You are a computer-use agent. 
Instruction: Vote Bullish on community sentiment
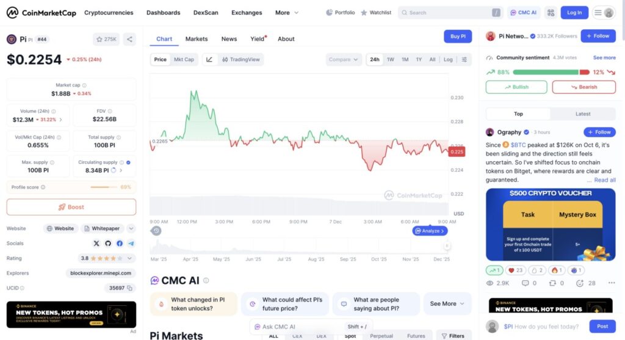(x=516, y=87)
